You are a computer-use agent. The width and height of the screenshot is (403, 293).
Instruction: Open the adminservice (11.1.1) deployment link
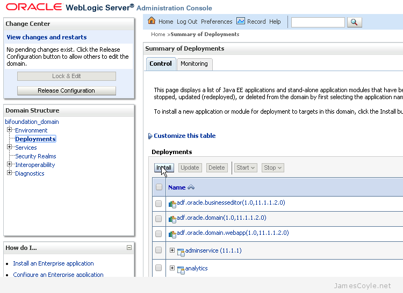pyautogui.click(x=213, y=250)
